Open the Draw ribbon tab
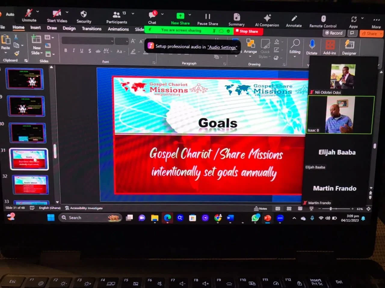Image resolution: width=385 pixels, height=288 pixels. pyautogui.click(x=52, y=28)
